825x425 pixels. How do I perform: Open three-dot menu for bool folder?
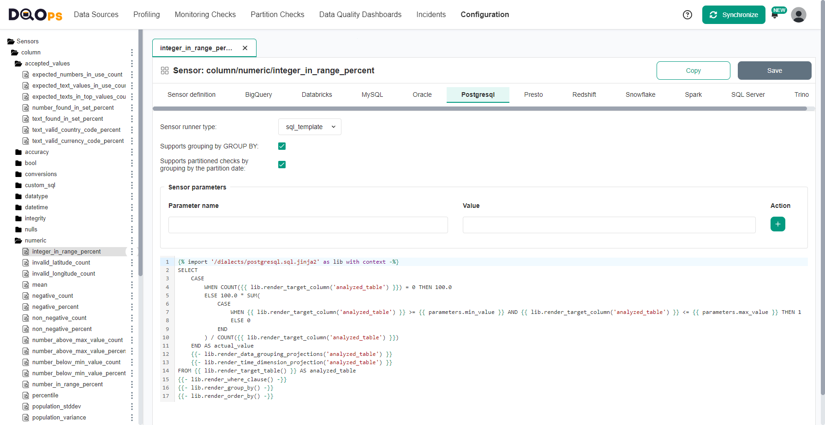click(132, 163)
